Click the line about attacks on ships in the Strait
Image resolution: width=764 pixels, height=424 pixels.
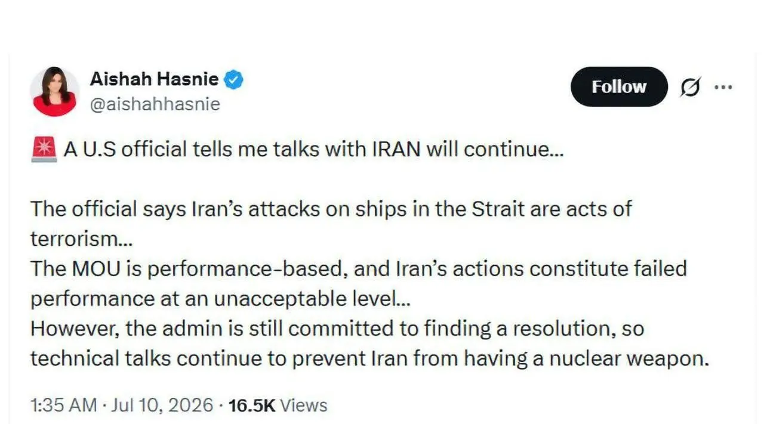point(331,209)
